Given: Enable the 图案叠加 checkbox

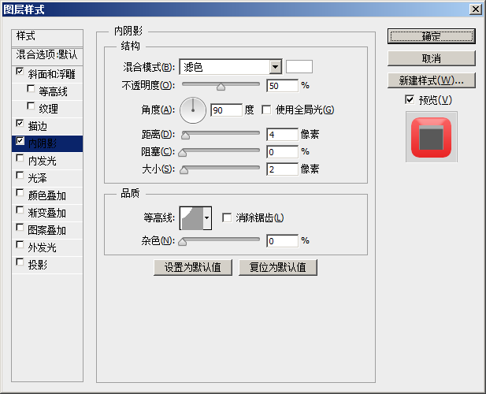Looking at the screenshot, I should 20,228.
